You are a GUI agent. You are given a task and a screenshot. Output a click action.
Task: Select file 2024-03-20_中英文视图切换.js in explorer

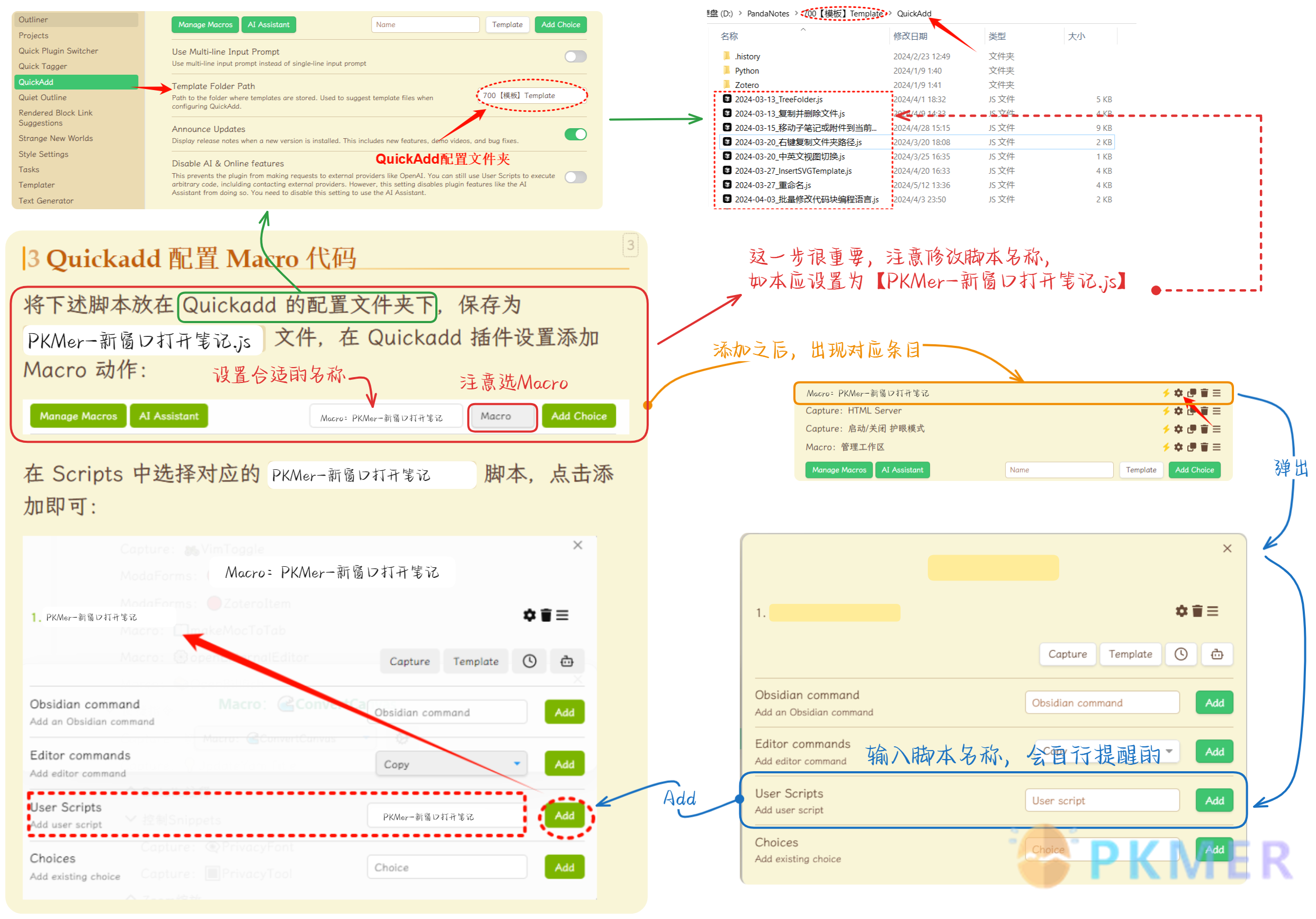point(789,156)
